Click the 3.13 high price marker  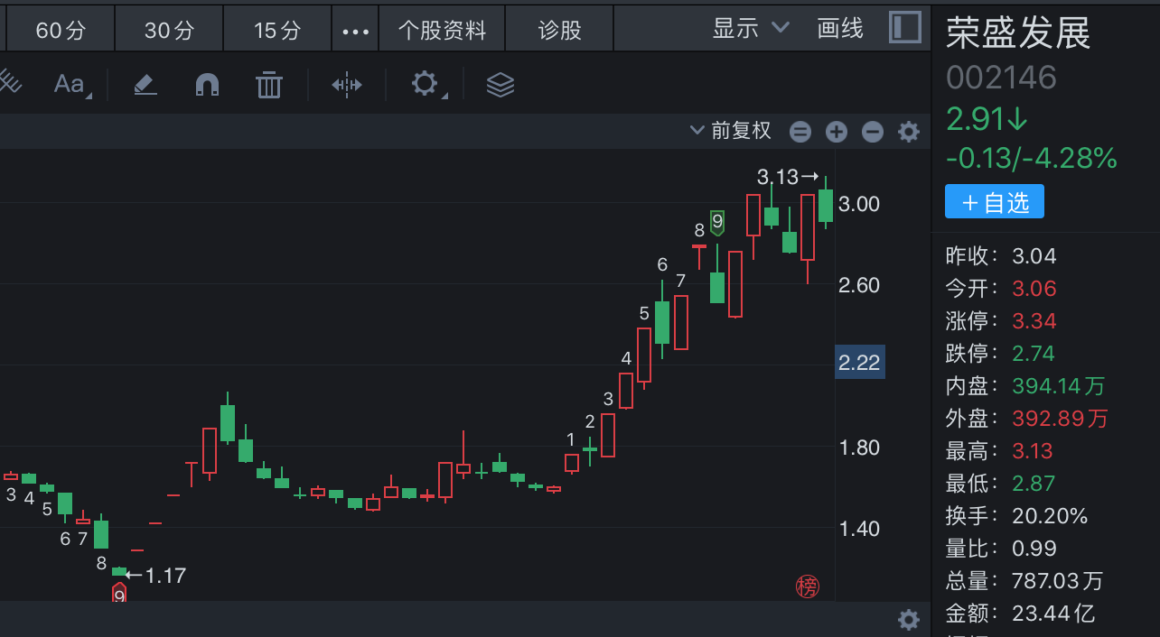788,177
